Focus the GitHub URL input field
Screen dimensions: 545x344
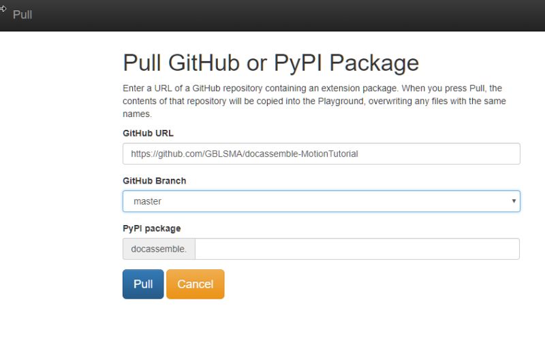click(x=321, y=154)
